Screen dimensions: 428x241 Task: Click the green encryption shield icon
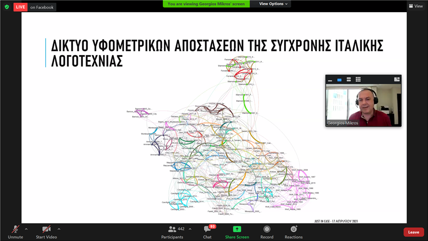(7, 7)
